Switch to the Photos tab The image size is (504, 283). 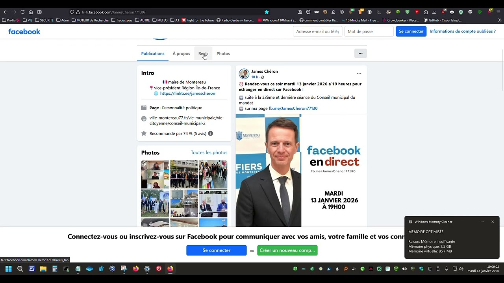(x=223, y=53)
